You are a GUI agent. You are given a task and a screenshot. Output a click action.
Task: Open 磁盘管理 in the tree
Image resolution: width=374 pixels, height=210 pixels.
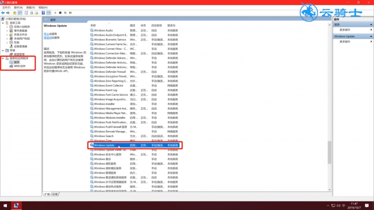pos(19,54)
